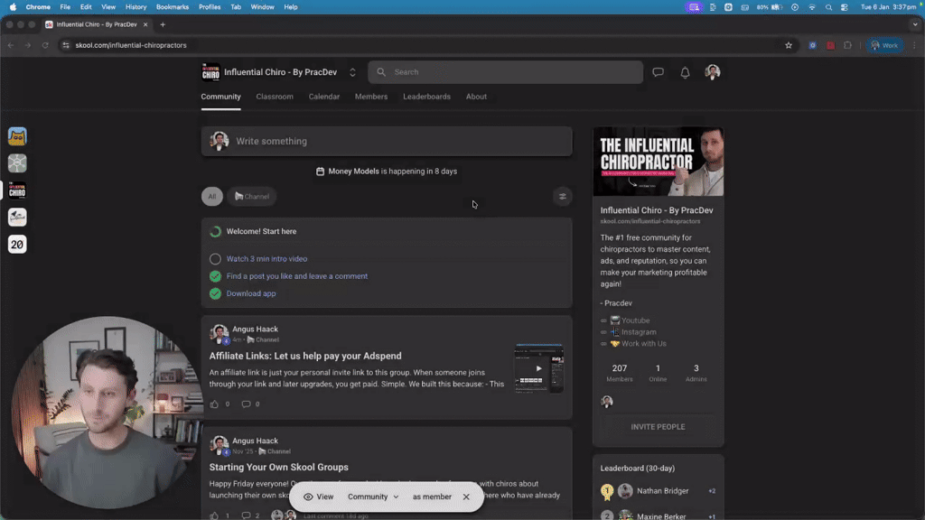Open Nathan Bridger on leaderboard

662,491
